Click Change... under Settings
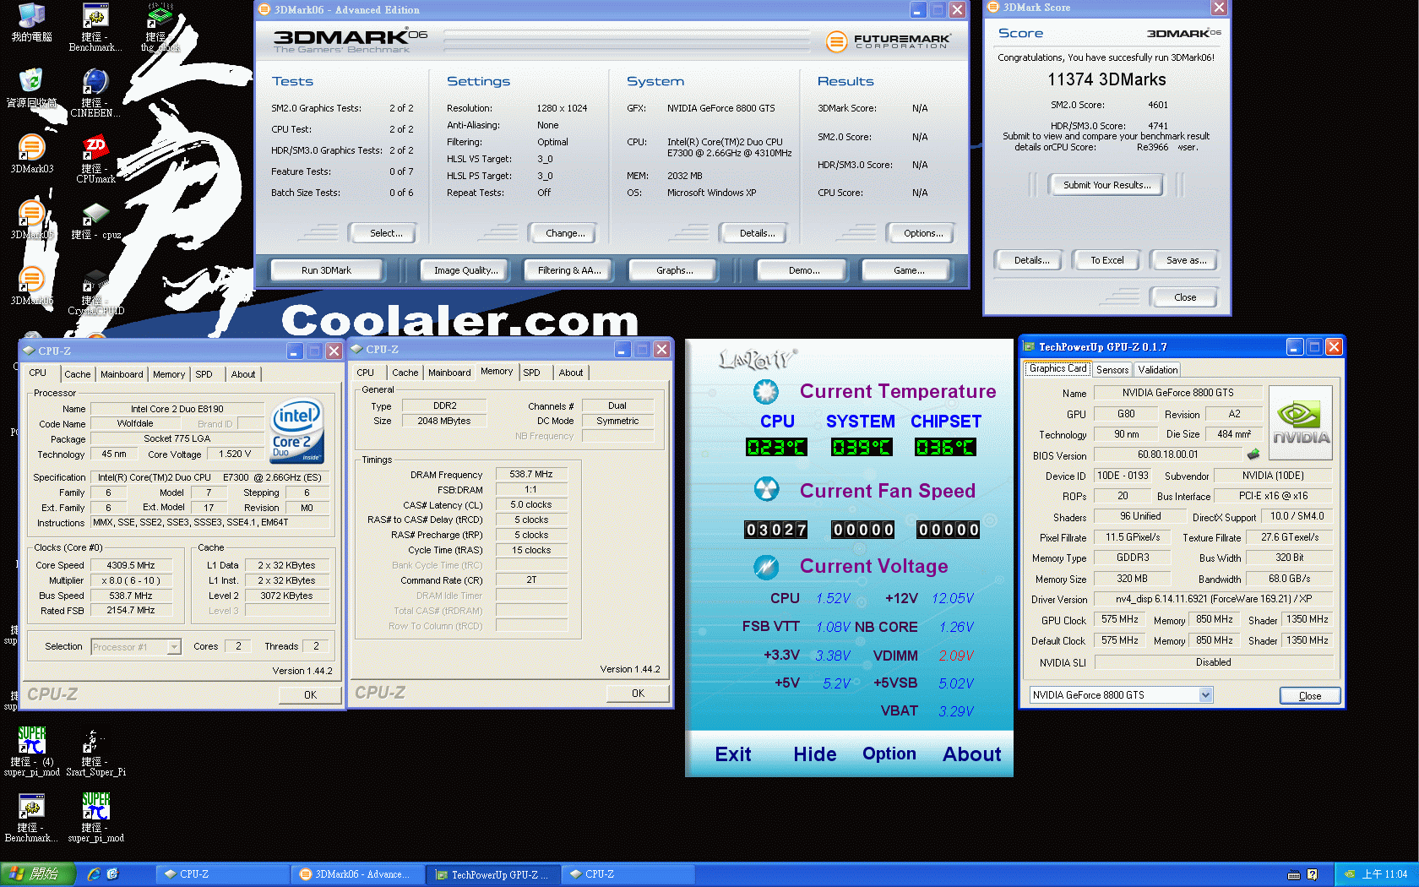1419x887 pixels. coord(564,233)
